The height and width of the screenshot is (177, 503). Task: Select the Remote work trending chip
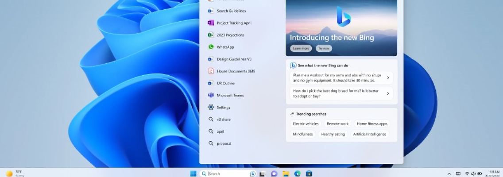click(x=337, y=124)
